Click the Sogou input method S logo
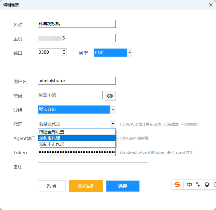 [x=177, y=184]
